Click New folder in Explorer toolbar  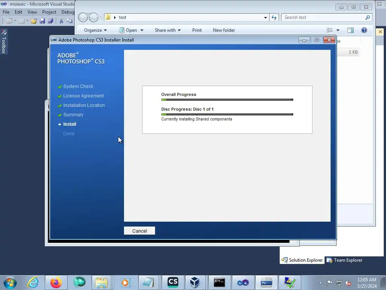[x=224, y=30]
